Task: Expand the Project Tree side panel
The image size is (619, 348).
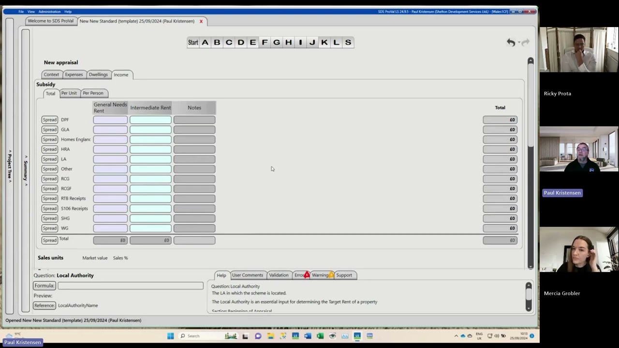Action: tap(9, 167)
